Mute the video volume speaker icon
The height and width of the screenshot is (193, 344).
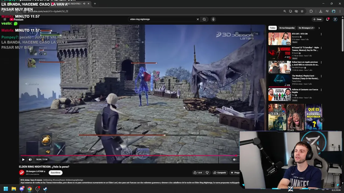click(x=30, y=159)
